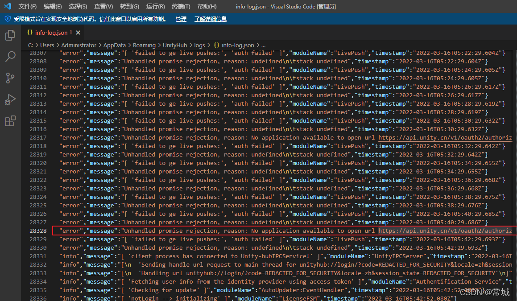Open the 运行(R) menu
Screen dimensions: 517x301
coord(156,6)
